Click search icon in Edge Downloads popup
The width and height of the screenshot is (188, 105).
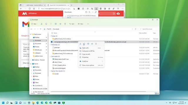tap(89, 12)
